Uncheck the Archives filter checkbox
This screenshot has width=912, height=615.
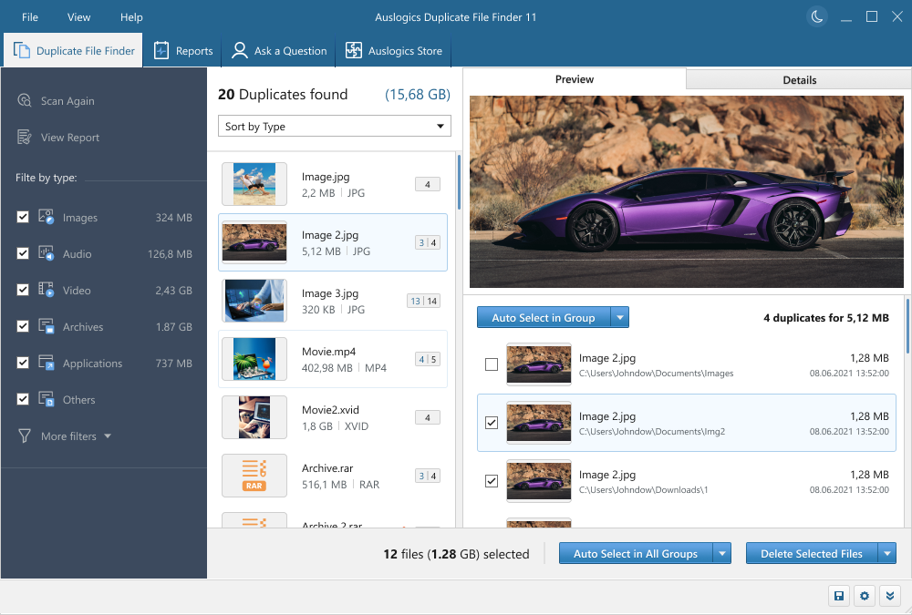pos(23,326)
